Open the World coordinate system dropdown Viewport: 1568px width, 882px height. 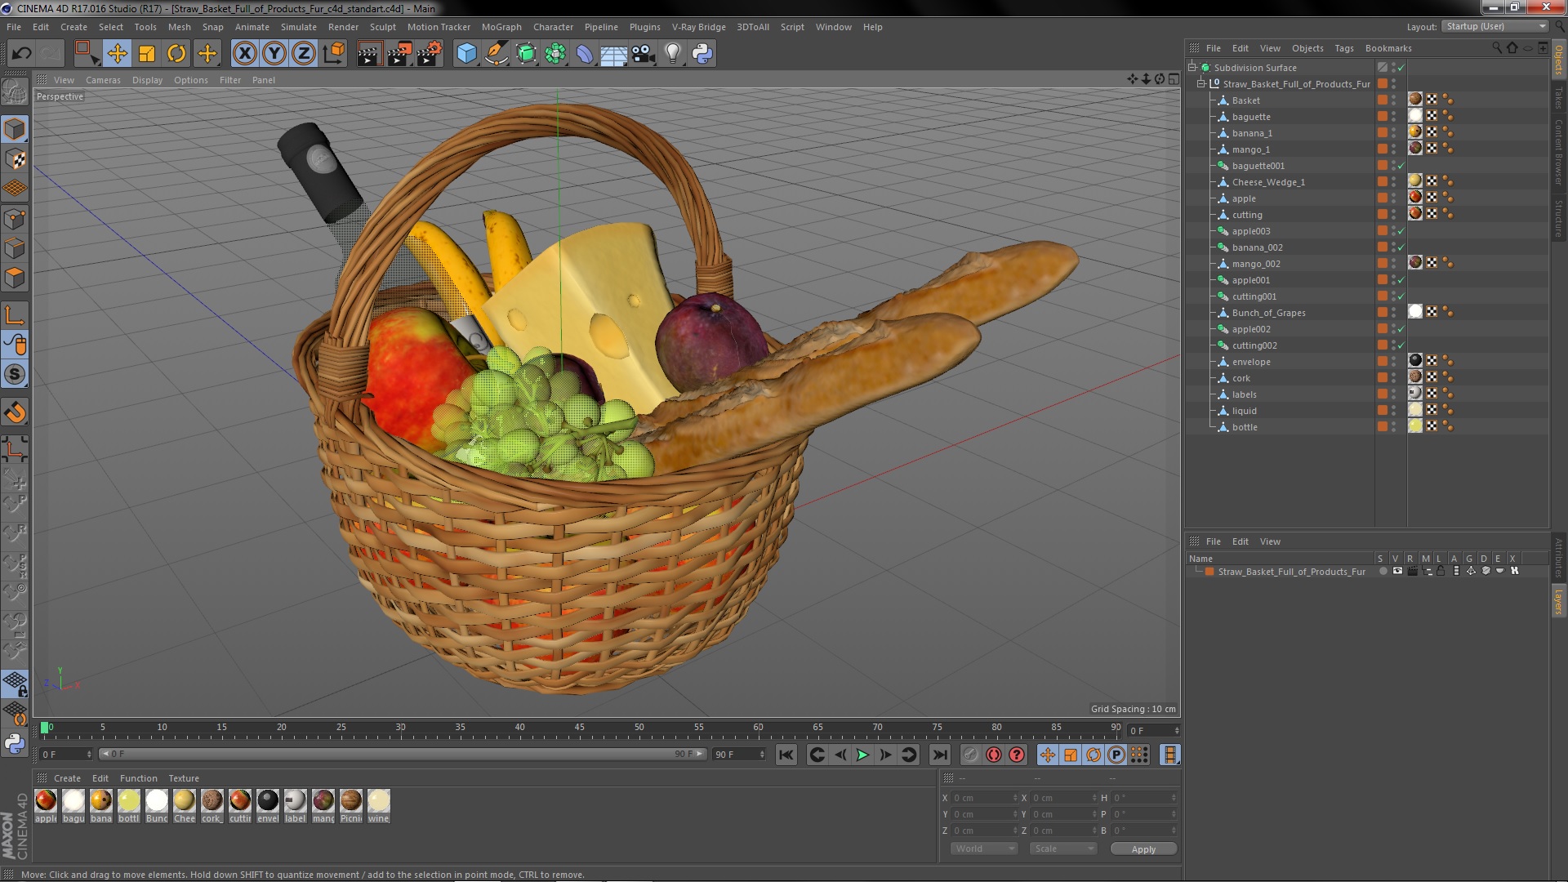click(x=984, y=849)
